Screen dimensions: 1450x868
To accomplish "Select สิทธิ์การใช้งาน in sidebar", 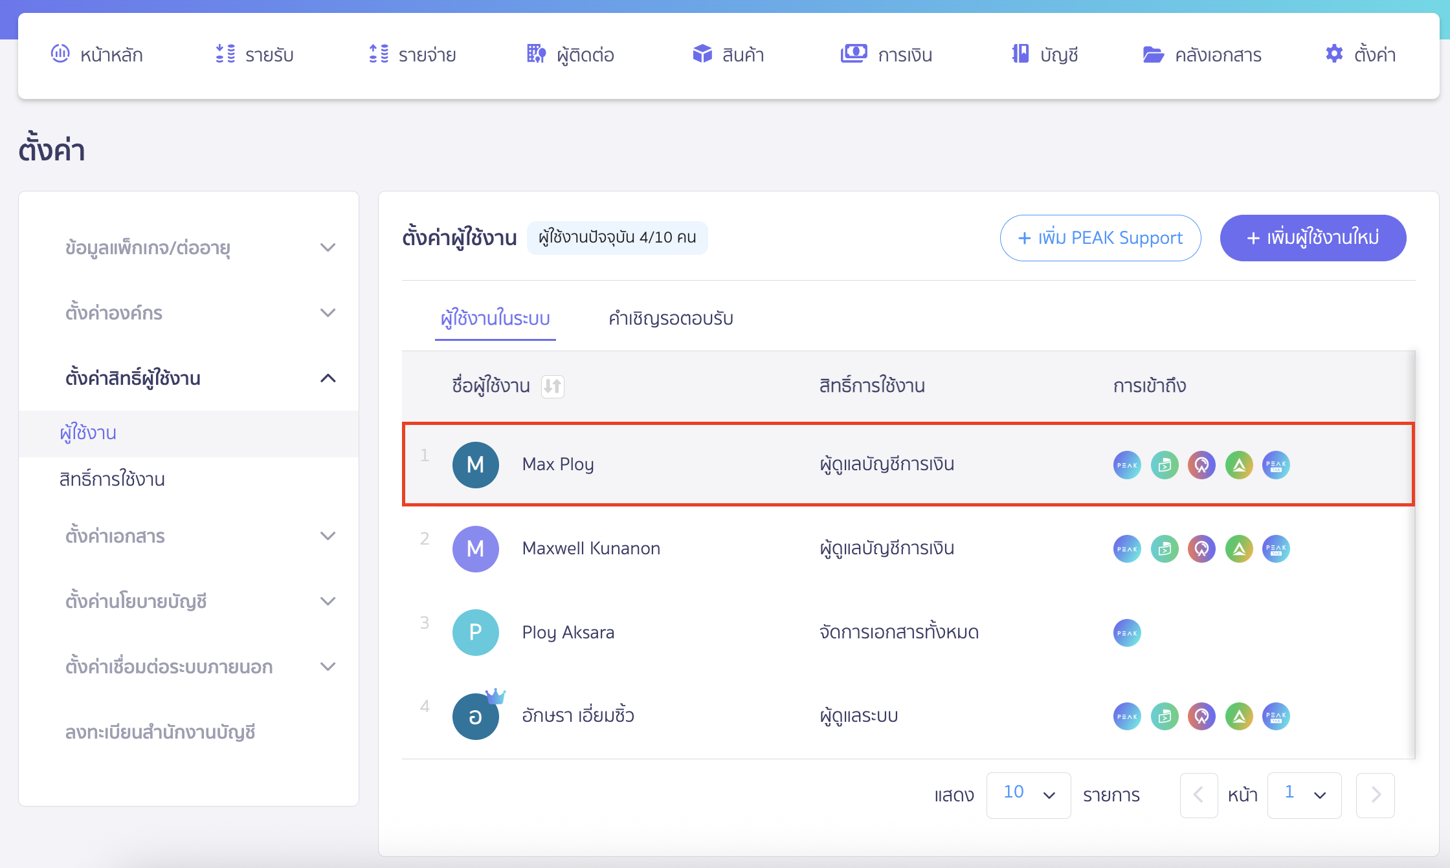I will pyautogui.click(x=112, y=479).
